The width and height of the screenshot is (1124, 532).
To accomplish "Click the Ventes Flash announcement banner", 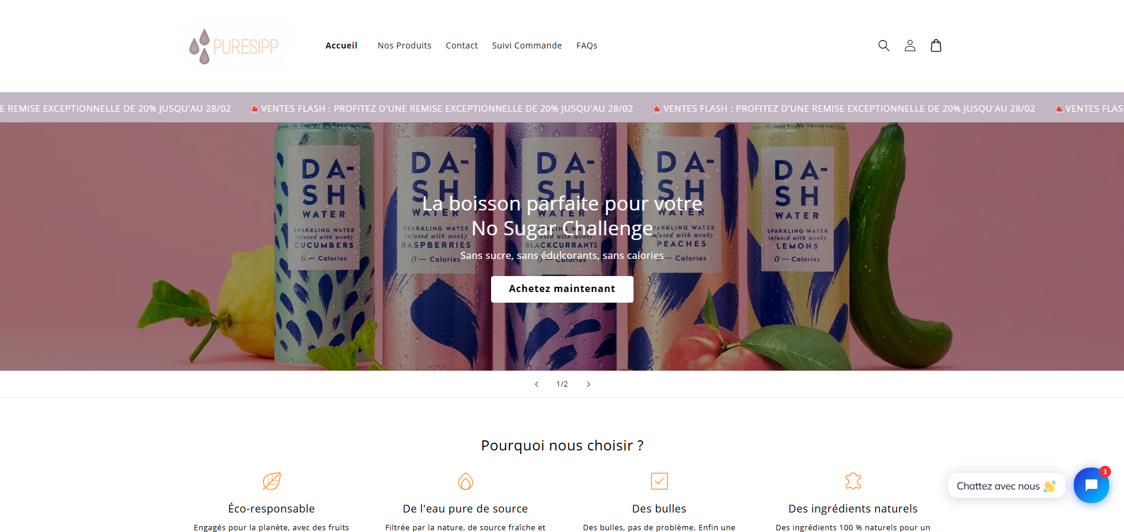I will [562, 108].
